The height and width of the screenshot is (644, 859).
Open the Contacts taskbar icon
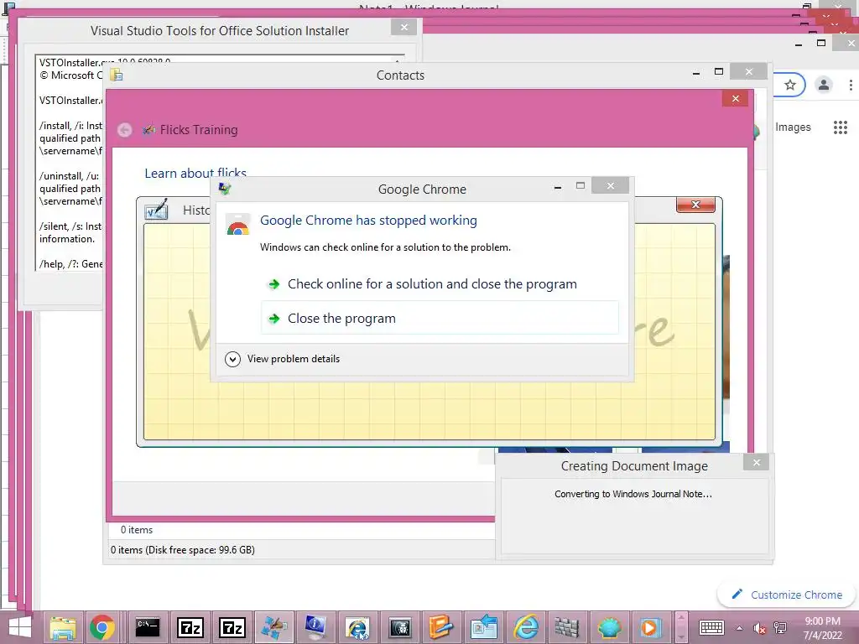[485, 627]
